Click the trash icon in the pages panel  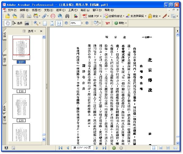click(24, 31)
